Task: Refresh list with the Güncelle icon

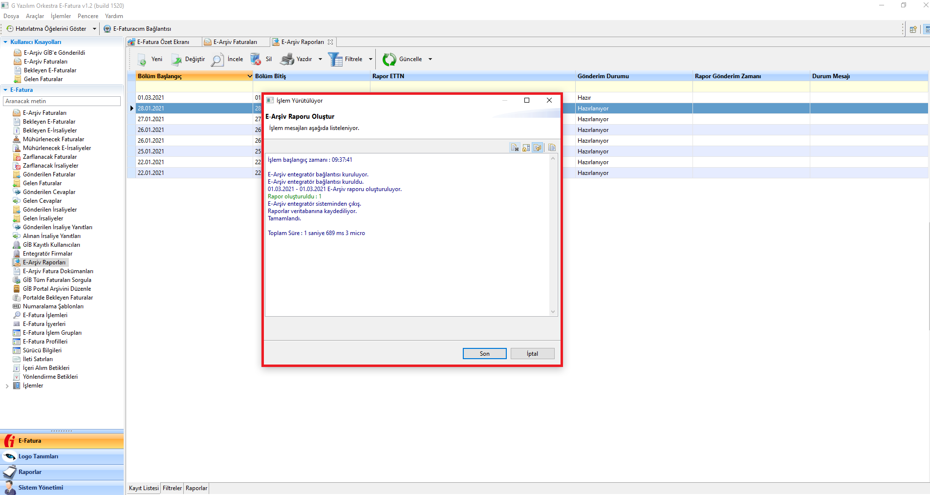Action: click(x=389, y=60)
